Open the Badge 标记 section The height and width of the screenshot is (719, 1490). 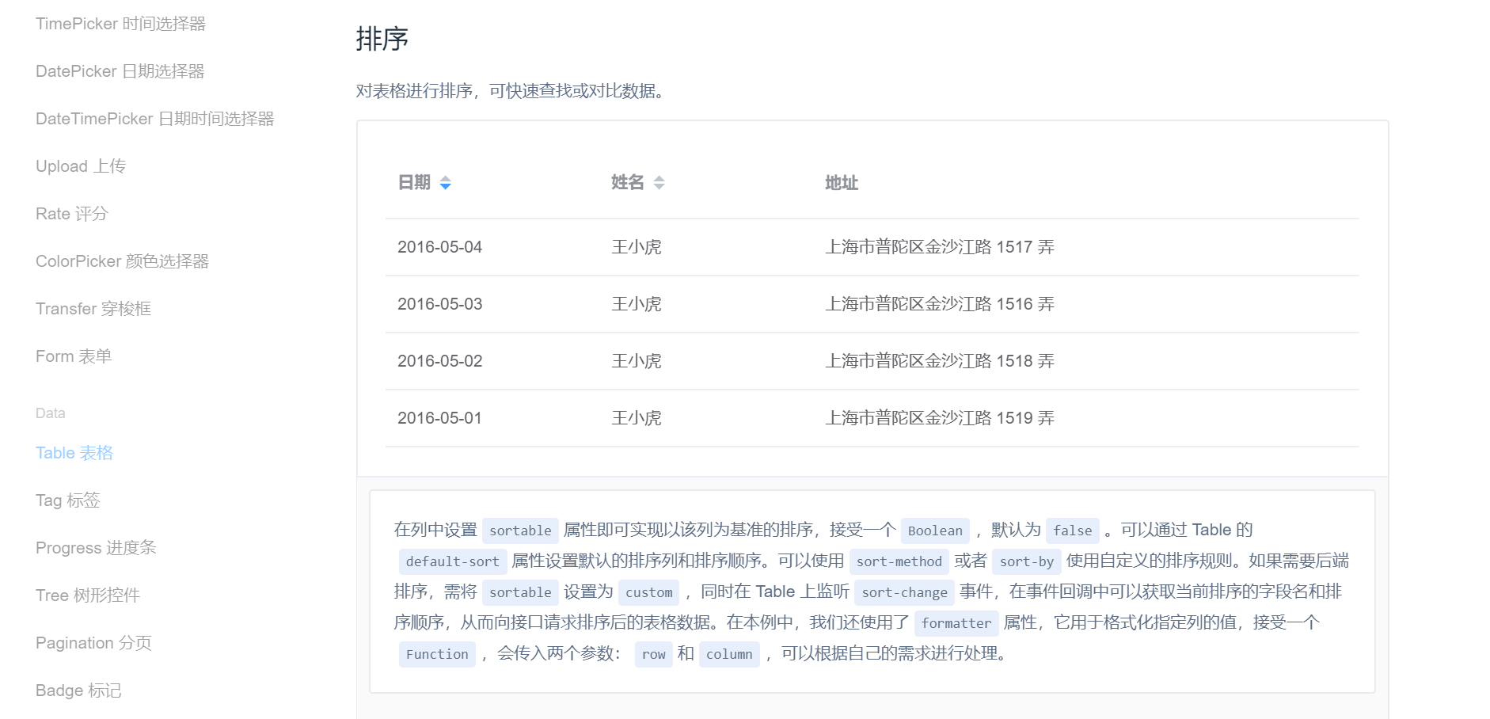coord(78,690)
